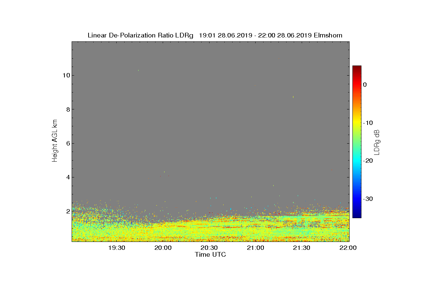Click the height tick label 6

(x=67, y=143)
